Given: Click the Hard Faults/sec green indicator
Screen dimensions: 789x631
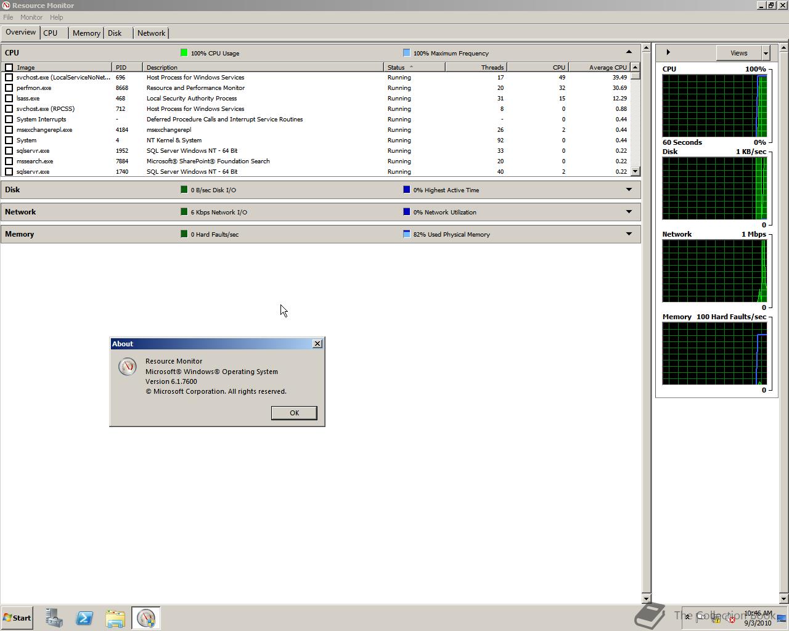Looking at the screenshot, I should click(184, 234).
